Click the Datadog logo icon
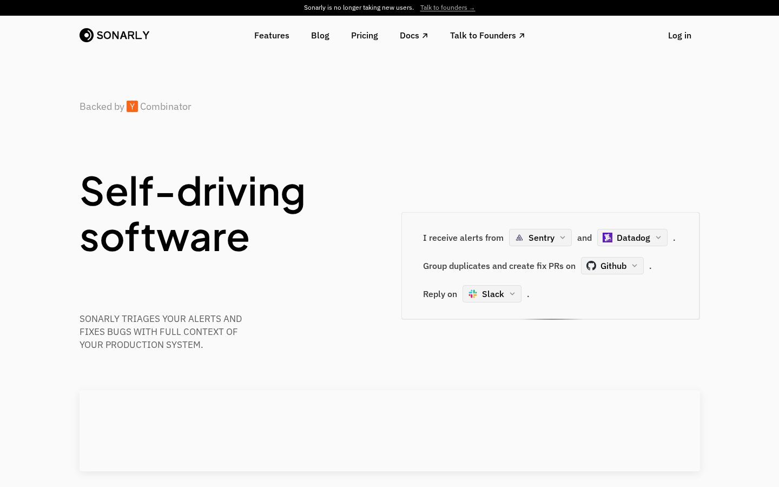 point(608,238)
